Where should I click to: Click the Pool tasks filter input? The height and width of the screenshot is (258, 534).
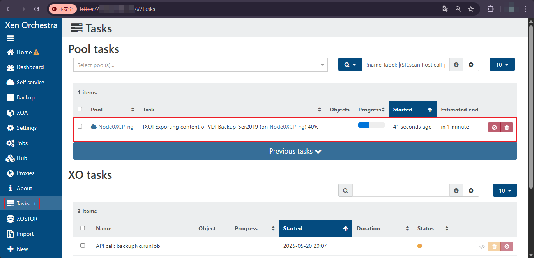406,65
